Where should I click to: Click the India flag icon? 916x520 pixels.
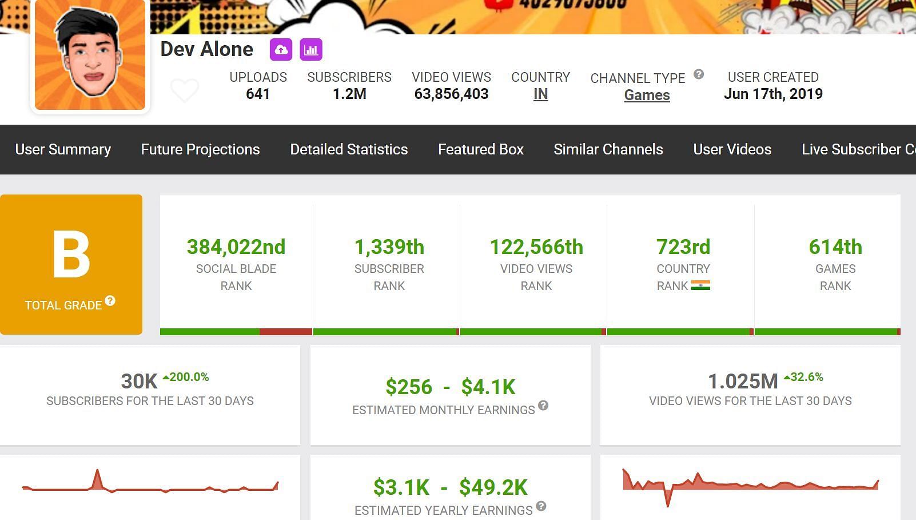700,285
